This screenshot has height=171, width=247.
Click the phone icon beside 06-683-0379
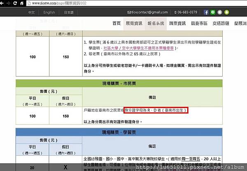pyautogui.click(x=175, y=12)
